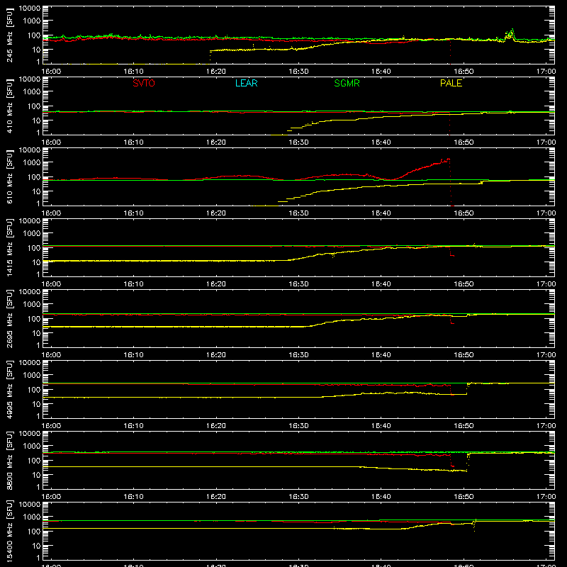Select the 1415 MHz [SFU] axis title
567x567 pixels.
[9, 247]
